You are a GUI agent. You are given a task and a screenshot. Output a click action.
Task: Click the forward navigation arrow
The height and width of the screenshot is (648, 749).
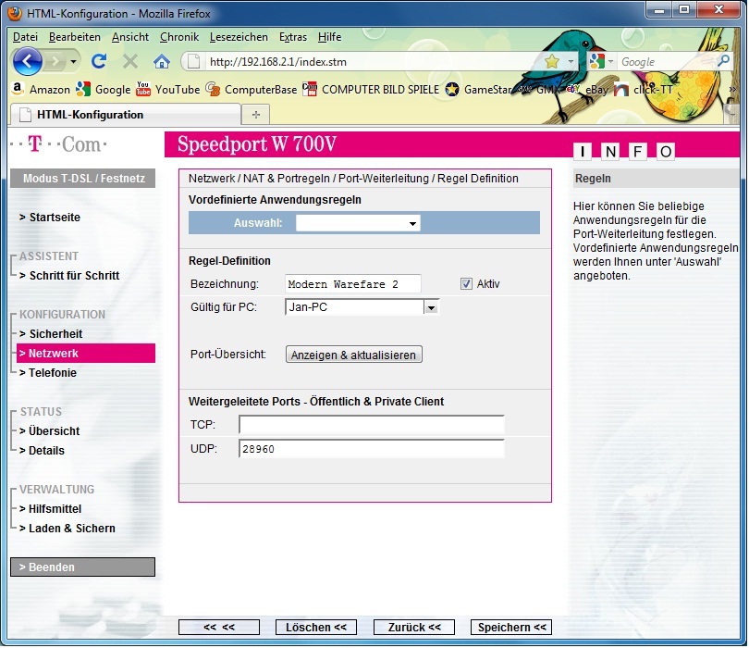(x=56, y=61)
